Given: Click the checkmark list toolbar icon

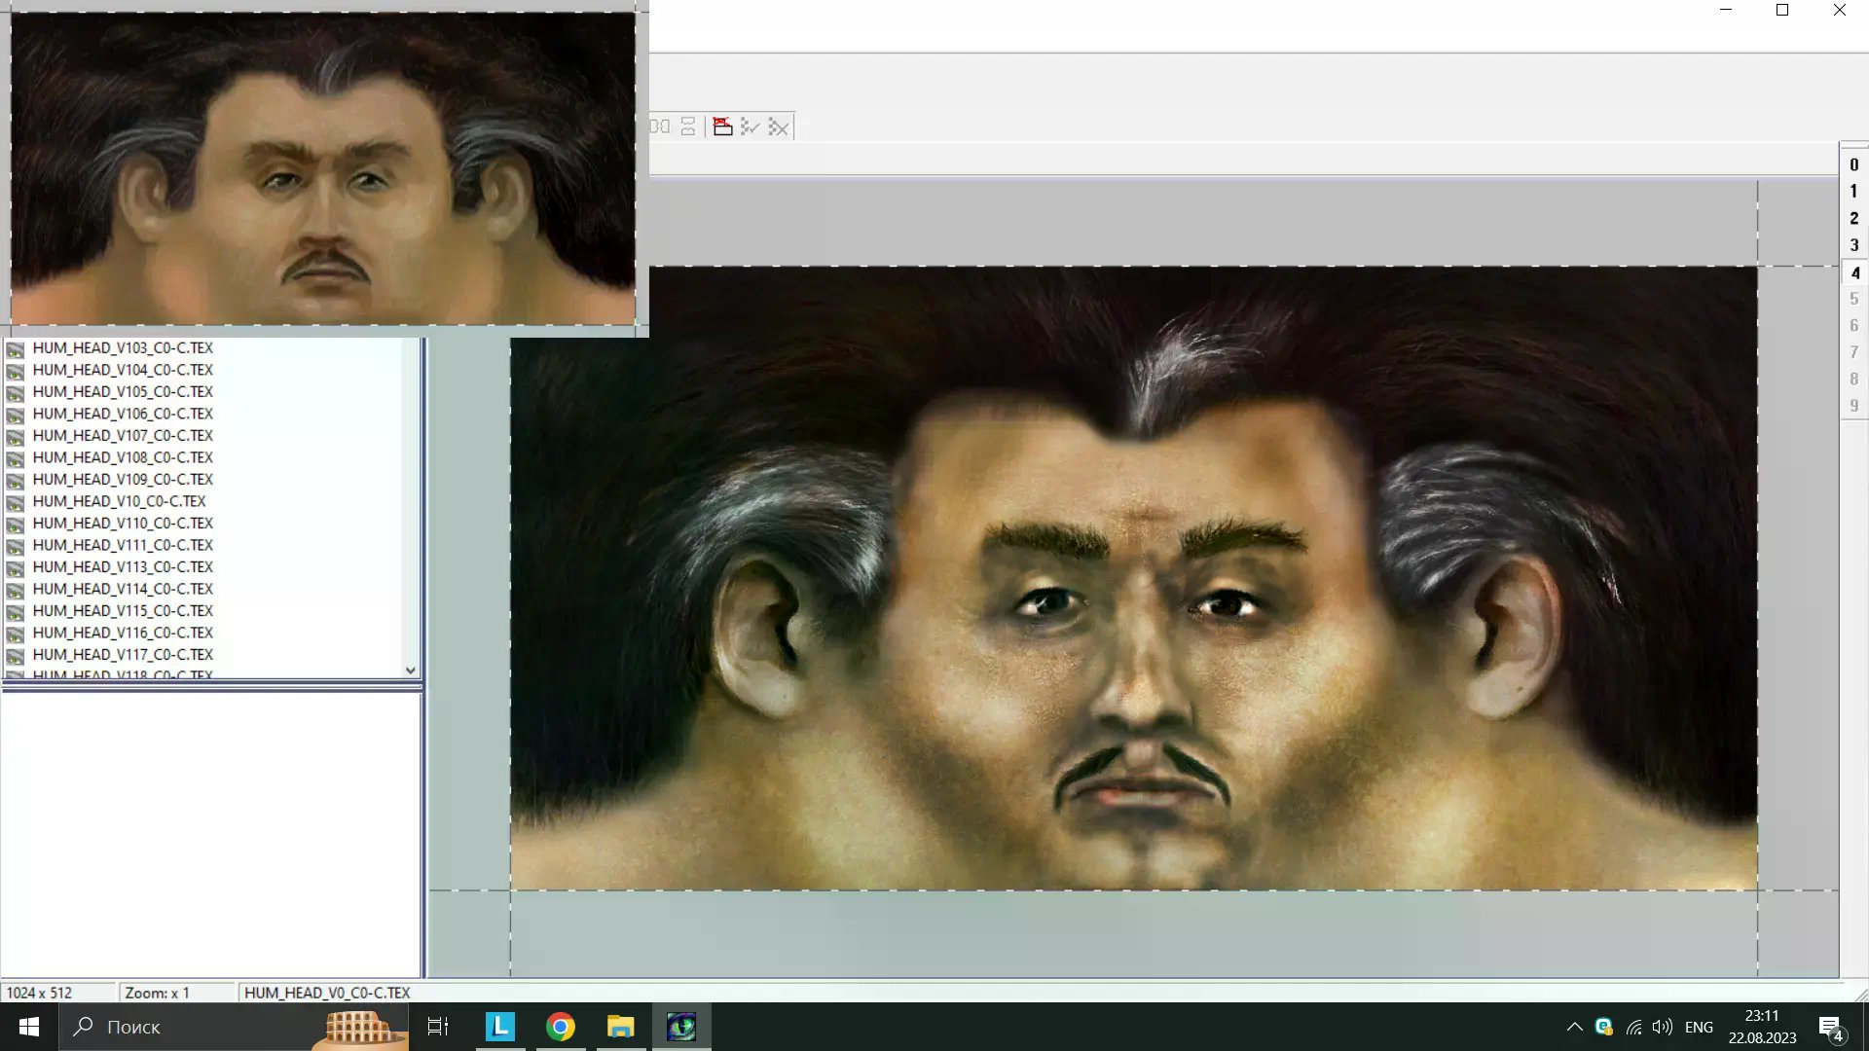Looking at the screenshot, I should click(750, 127).
